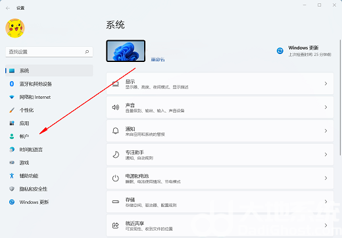Click the moon icon in 专注助手 row
The height and width of the screenshot is (238, 342).
[x=116, y=154]
